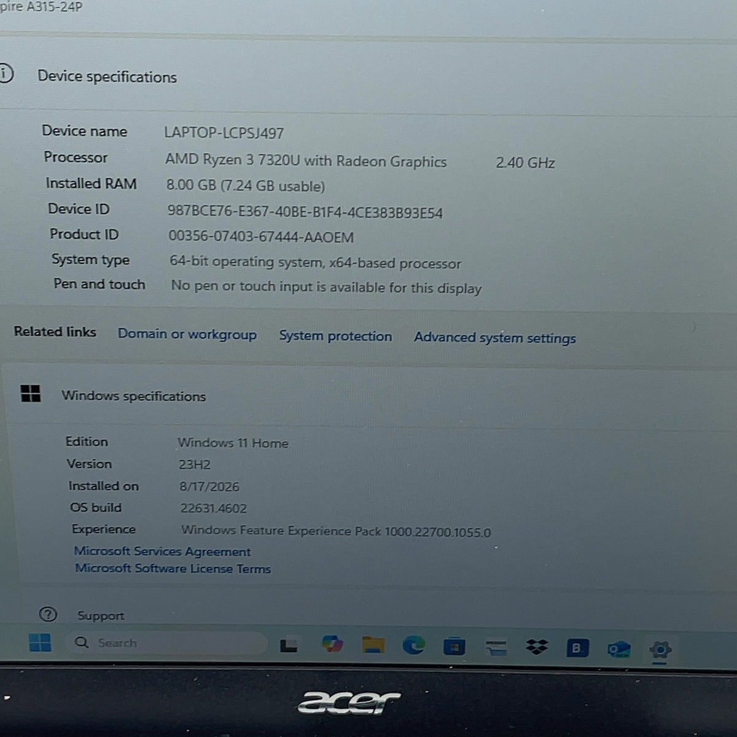Open the taskbar app between Store and Dropbox
Viewport: 737px width, 737px height.
click(496, 647)
